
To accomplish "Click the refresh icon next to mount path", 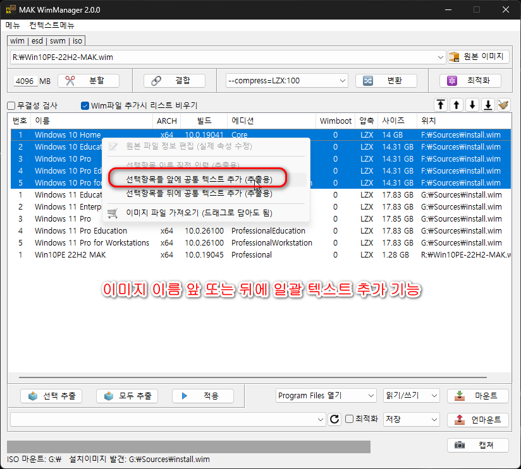I will pyautogui.click(x=334, y=419).
